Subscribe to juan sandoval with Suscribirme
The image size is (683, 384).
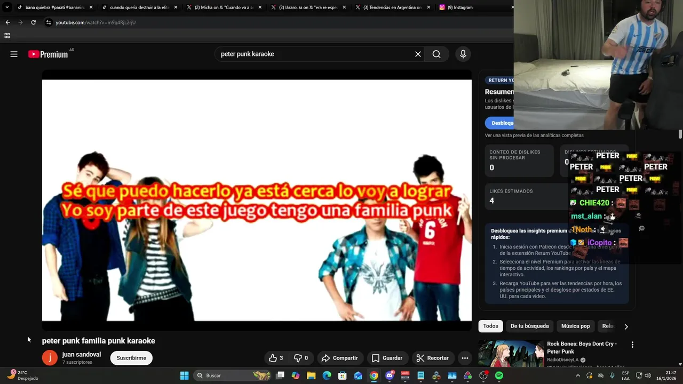tap(131, 358)
